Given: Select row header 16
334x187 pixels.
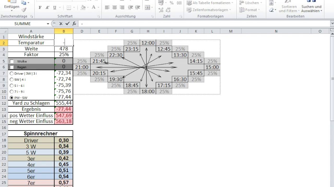Looking at the screenshot, I should coord(4,128).
